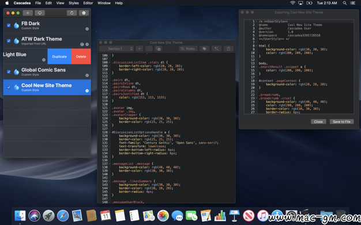Collapse fold at line 8 in export window
Image resolution: width=361 pixels, height=225 pixels.
(256, 45)
